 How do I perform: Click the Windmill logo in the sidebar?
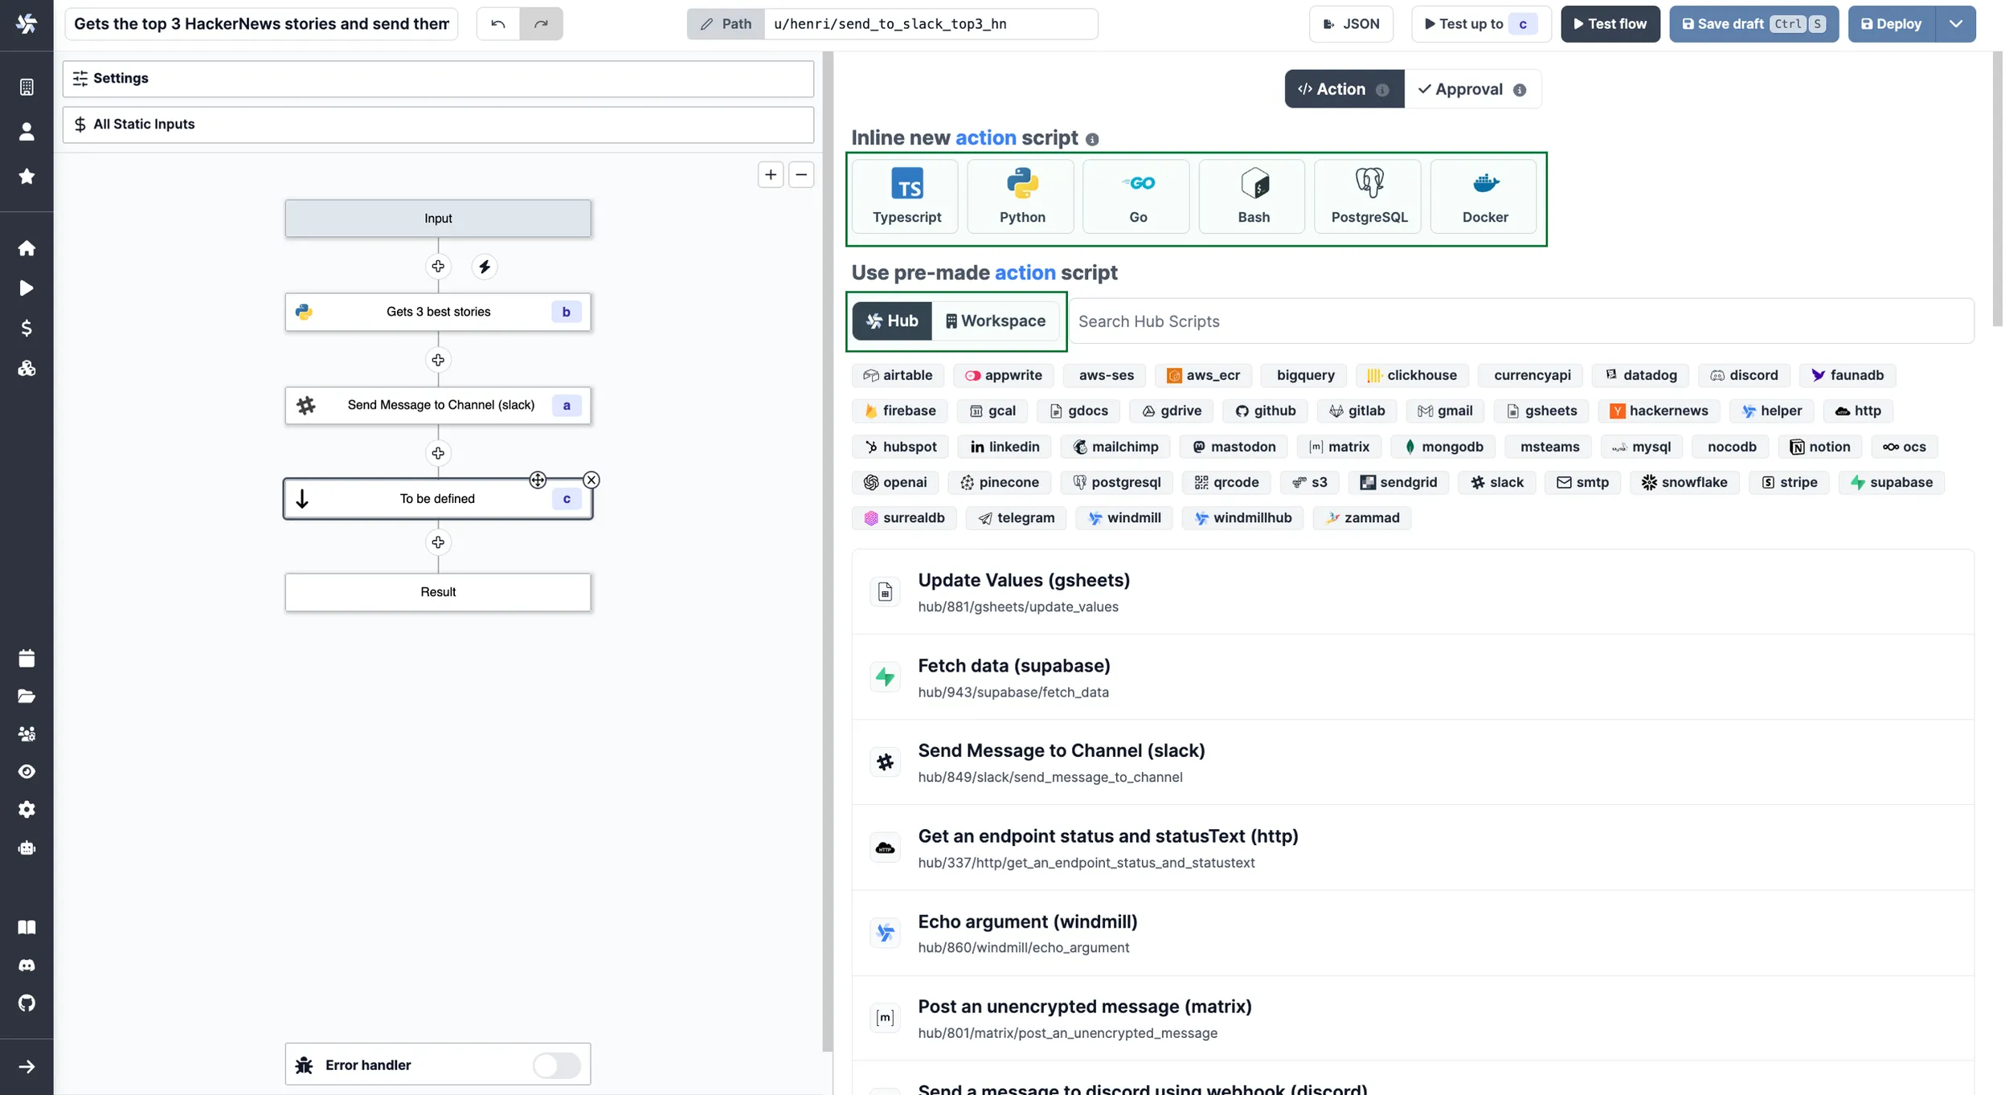click(x=27, y=23)
